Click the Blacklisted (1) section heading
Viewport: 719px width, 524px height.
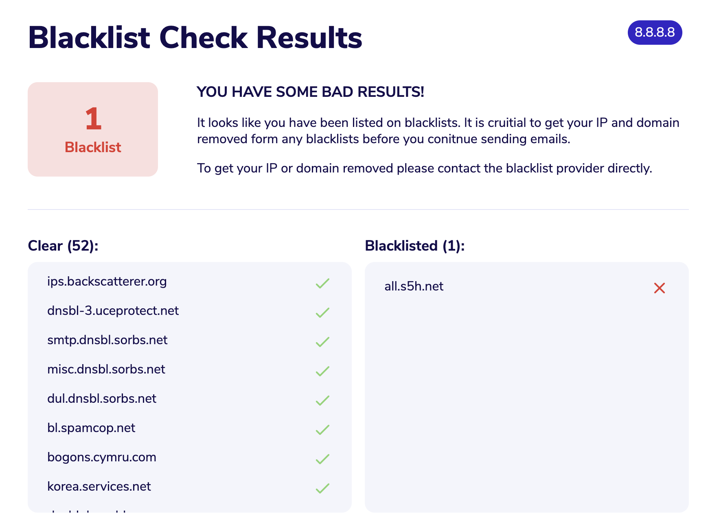pyautogui.click(x=415, y=246)
